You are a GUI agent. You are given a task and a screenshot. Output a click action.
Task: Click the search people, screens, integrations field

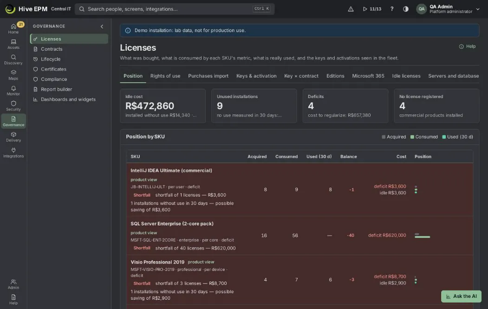click(175, 9)
